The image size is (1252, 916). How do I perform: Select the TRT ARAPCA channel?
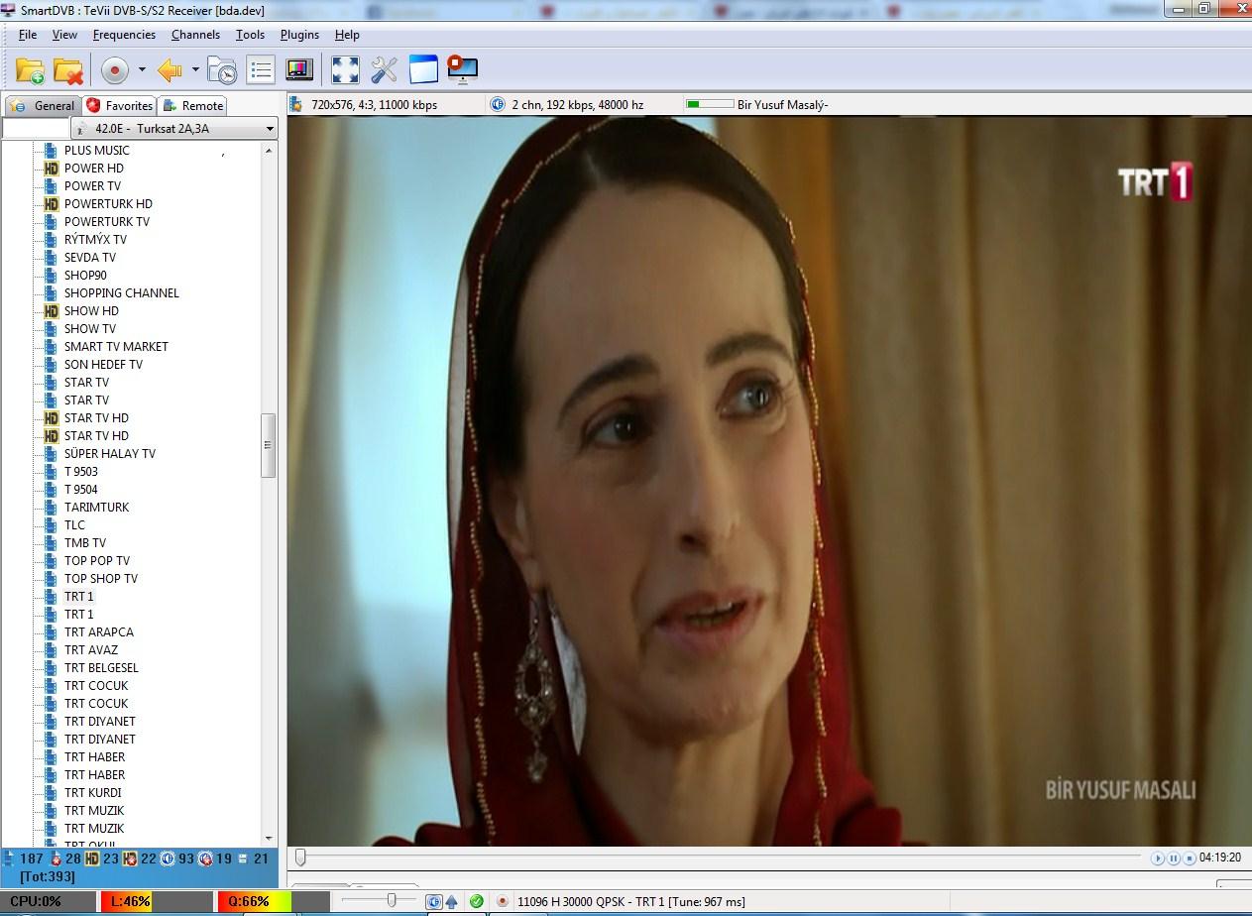(x=99, y=632)
